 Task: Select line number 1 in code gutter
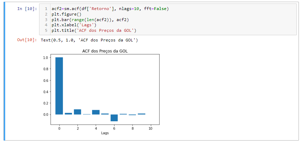(x=46, y=9)
